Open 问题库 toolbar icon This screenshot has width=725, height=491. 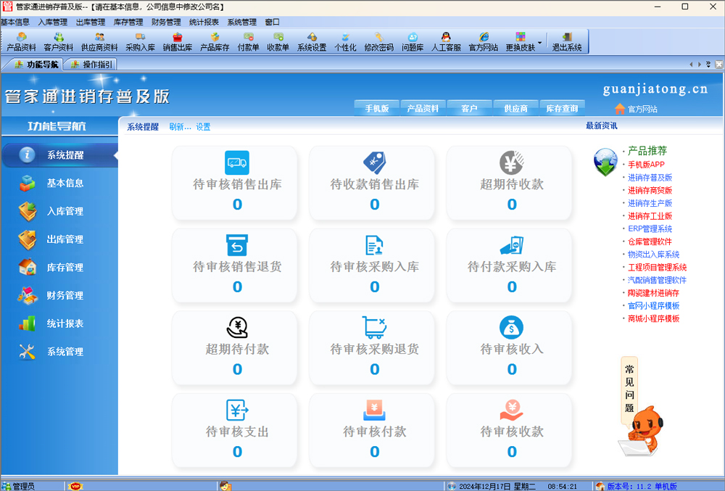pos(413,42)
